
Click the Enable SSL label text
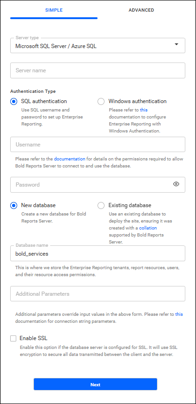point(33,338)
